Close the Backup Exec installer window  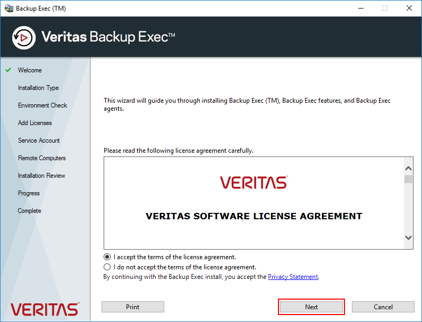[x=409, y=9]
